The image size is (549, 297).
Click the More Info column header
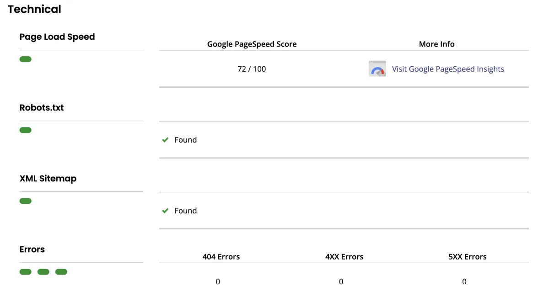437,44
